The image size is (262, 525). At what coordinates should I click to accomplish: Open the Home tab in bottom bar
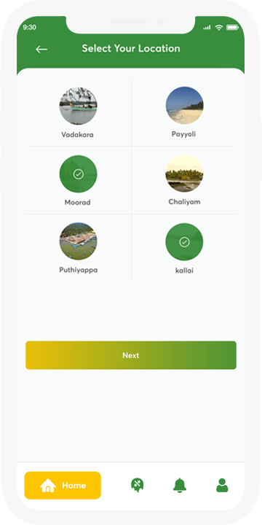click(63, 485)
